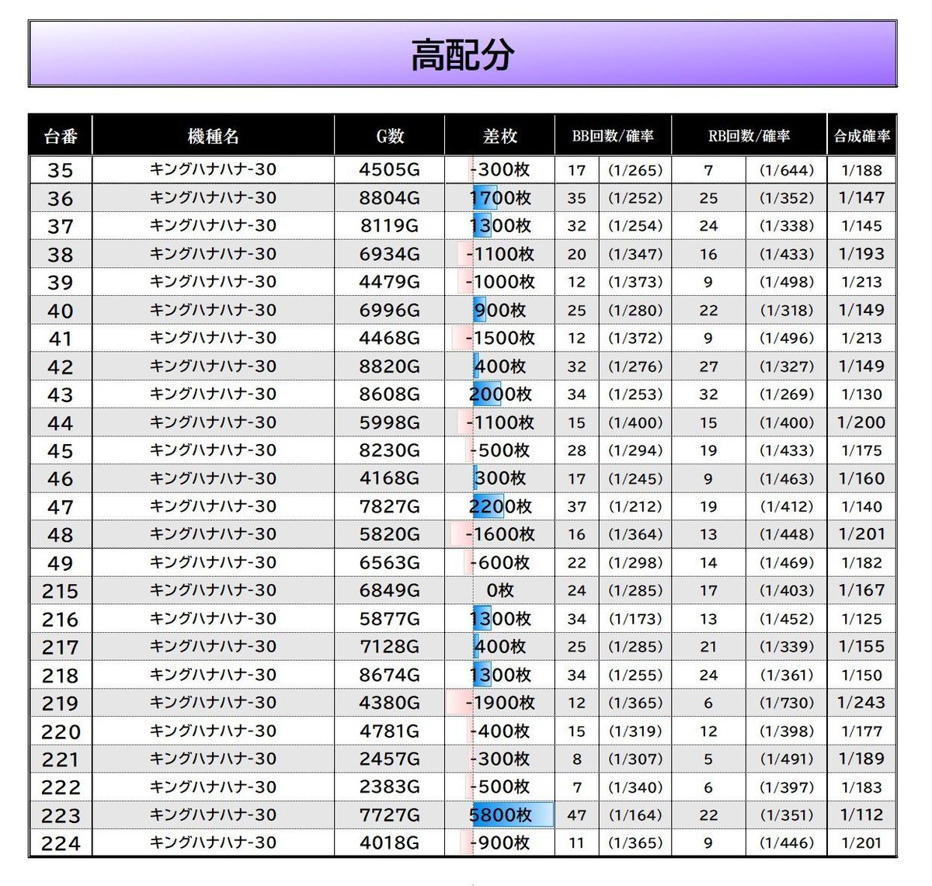Select game count 8820G

point(390,367)
